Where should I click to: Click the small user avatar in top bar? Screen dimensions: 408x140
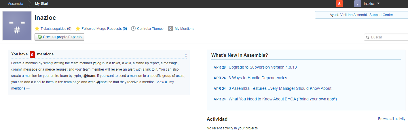357,4
